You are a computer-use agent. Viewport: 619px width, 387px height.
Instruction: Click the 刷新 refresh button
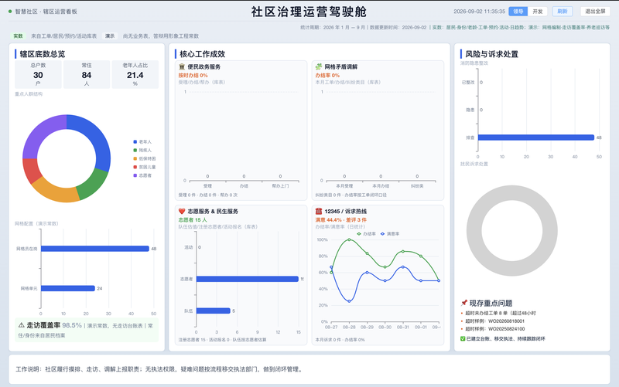tap(563, 12)
